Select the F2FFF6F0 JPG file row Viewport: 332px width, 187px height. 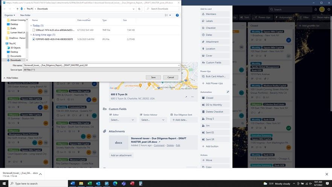pos(84,39)
